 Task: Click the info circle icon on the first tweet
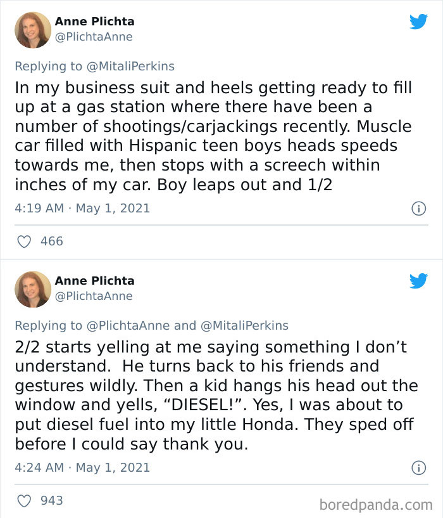click(x=418, y=208)
